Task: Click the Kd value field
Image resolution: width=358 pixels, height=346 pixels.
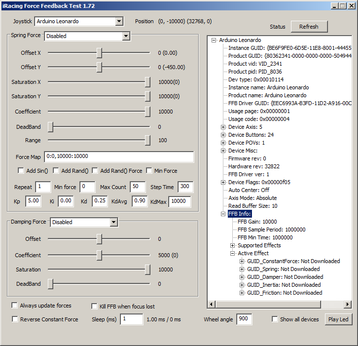Action: pos(100,201)
